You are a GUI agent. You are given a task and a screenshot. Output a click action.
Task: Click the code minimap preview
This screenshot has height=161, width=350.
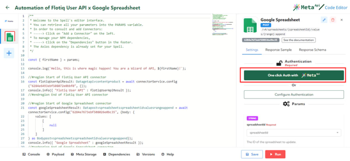(x=223, y=25)
